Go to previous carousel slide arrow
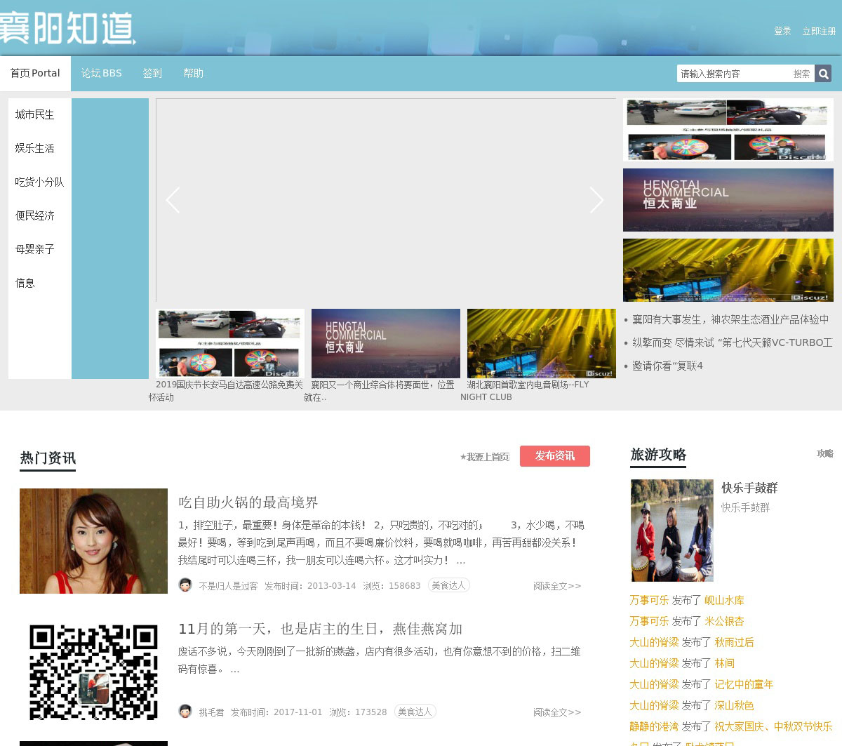 click(x=173, y=200)
